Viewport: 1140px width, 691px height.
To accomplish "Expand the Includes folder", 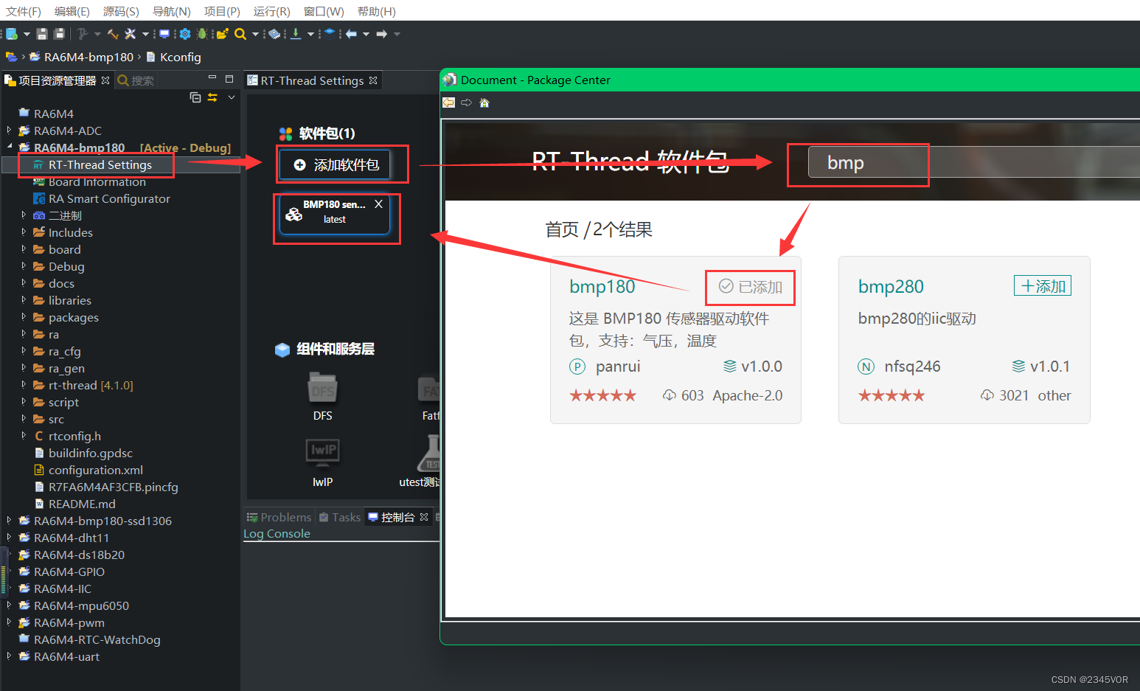I will pos(24,232).
